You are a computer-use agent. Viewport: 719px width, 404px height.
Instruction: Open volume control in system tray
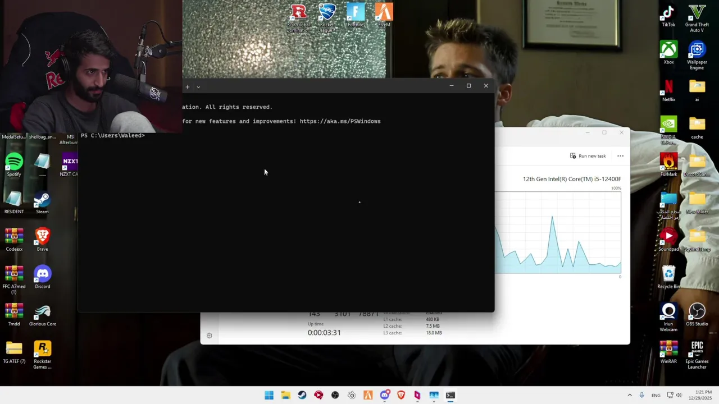679,395
